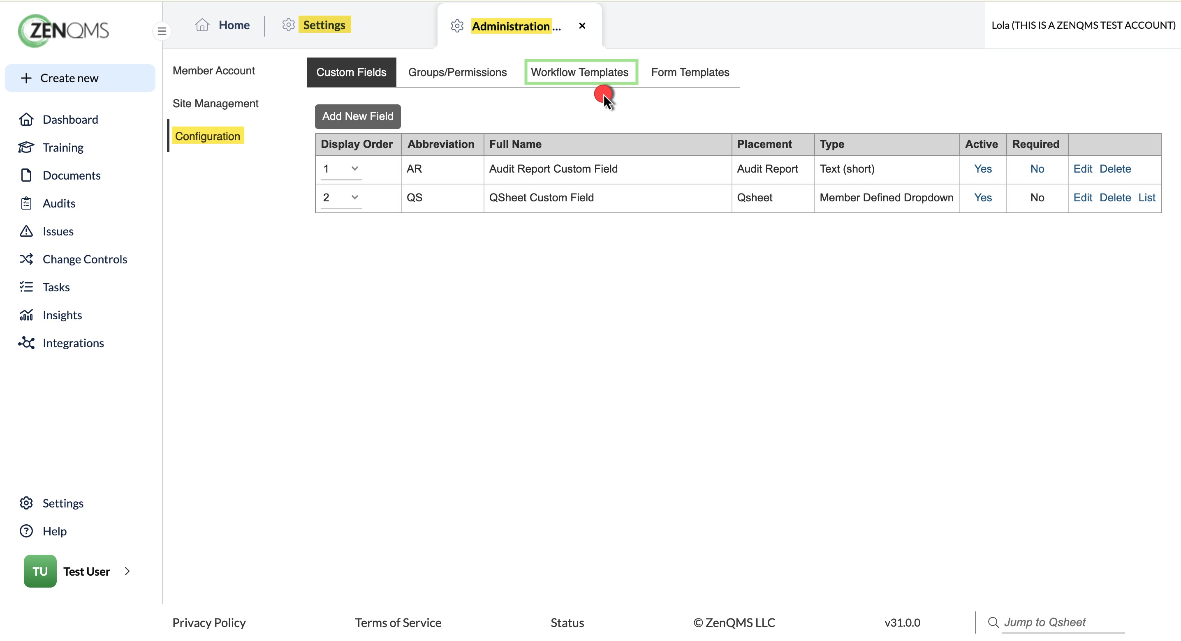Open the Workflow Templates tab
1181x641 pixels.
pos(579,72)
